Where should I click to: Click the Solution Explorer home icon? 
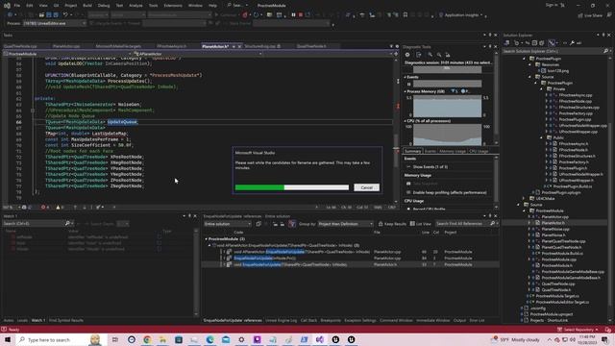pyautogui.click(x=506, y=42)
